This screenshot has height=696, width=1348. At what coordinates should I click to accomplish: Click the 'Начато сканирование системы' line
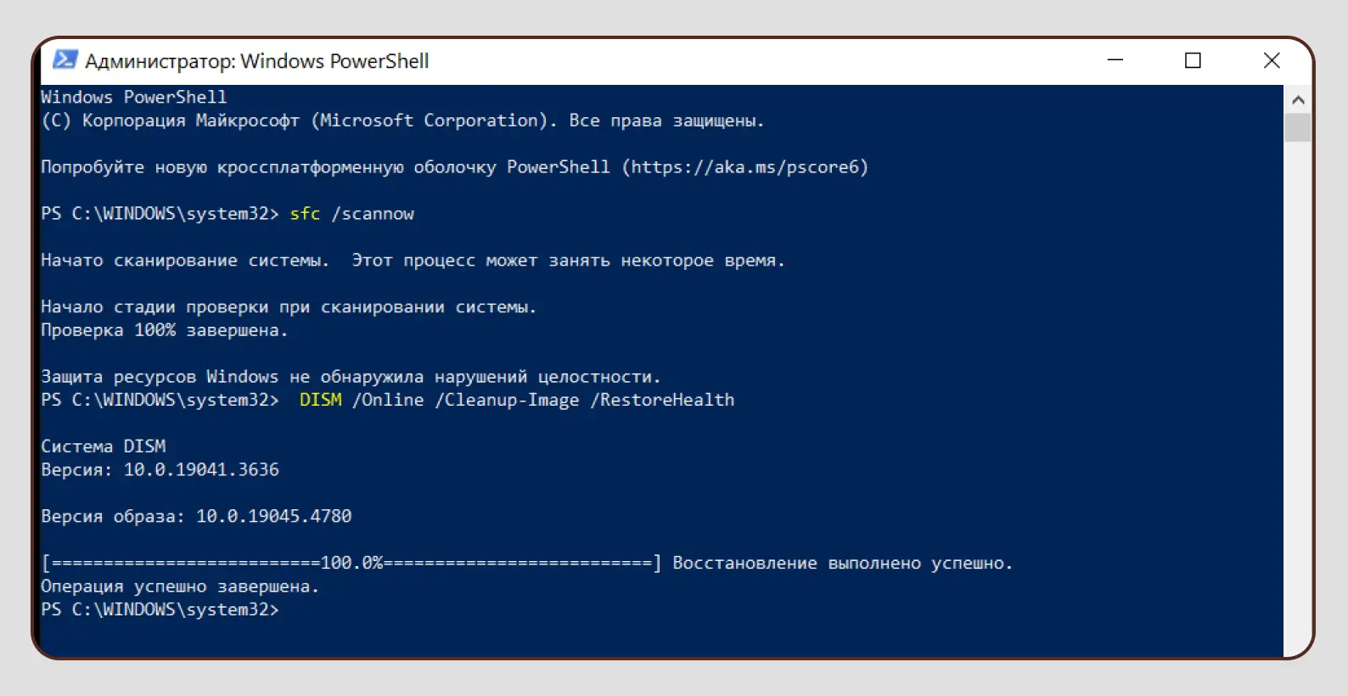coord(413,261)
